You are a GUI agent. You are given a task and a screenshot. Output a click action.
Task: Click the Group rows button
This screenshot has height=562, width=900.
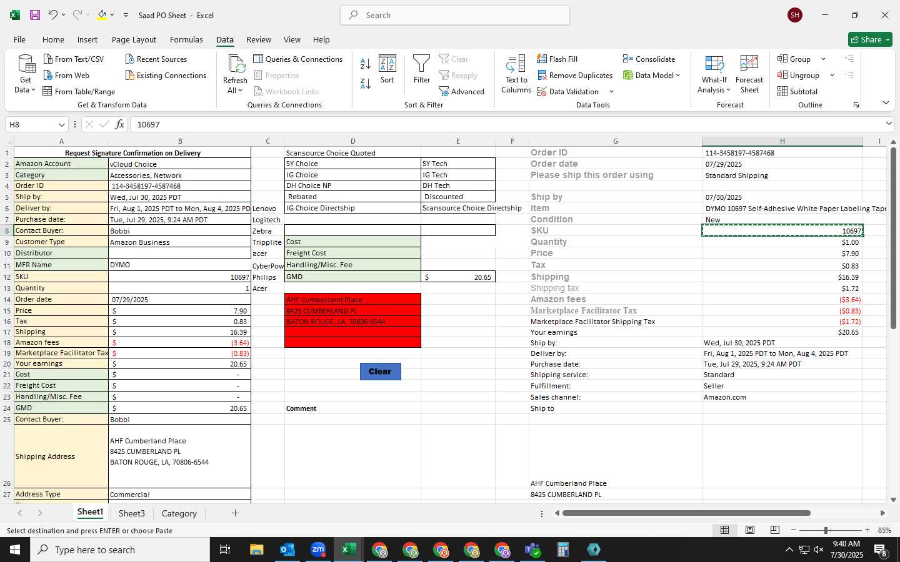pos(794,59)
